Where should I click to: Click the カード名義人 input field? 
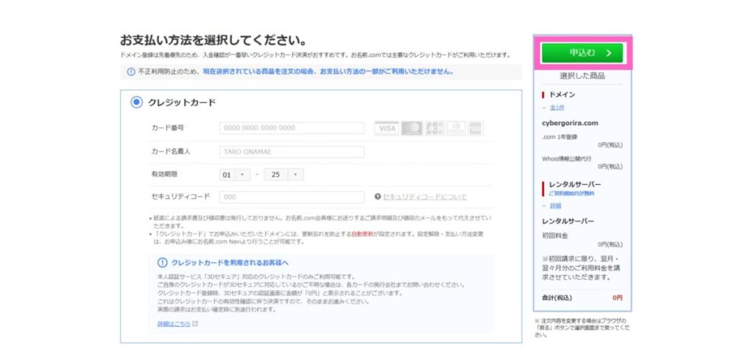292,152
